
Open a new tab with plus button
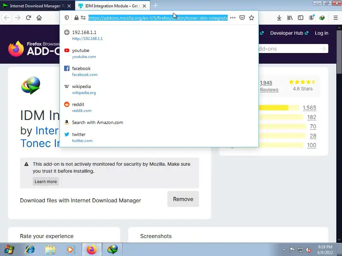pyautogui.click(x=156, y=6)
